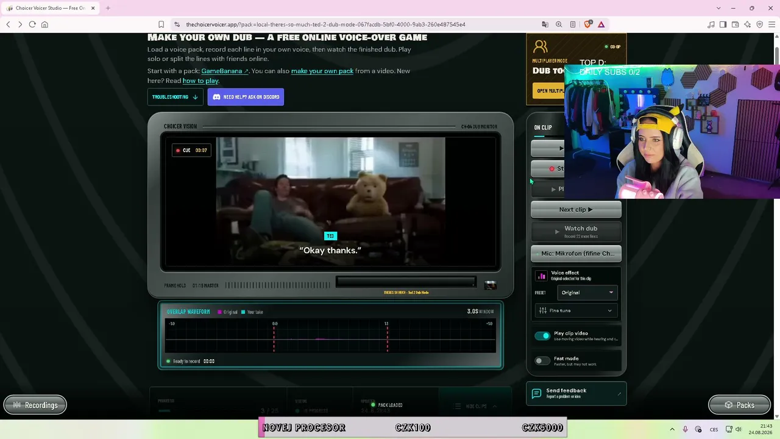
Task: Follow the 'make your own pack' link
Action: 322,71
